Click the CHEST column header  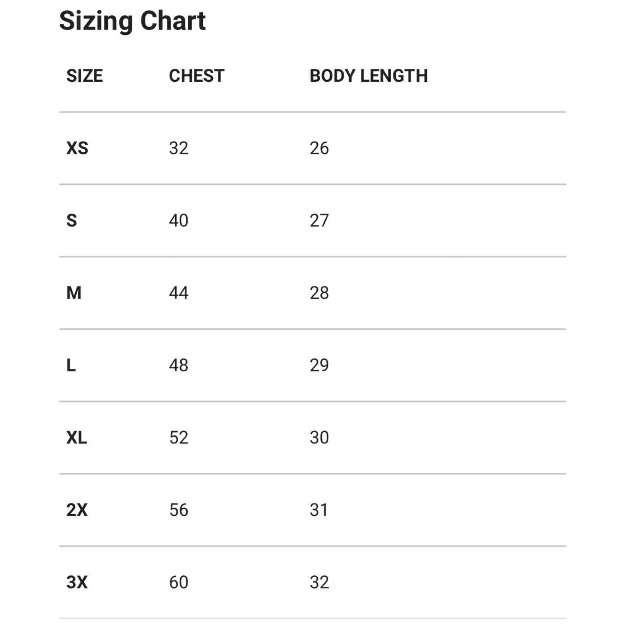pyautogui.click(x=196, y=76)
